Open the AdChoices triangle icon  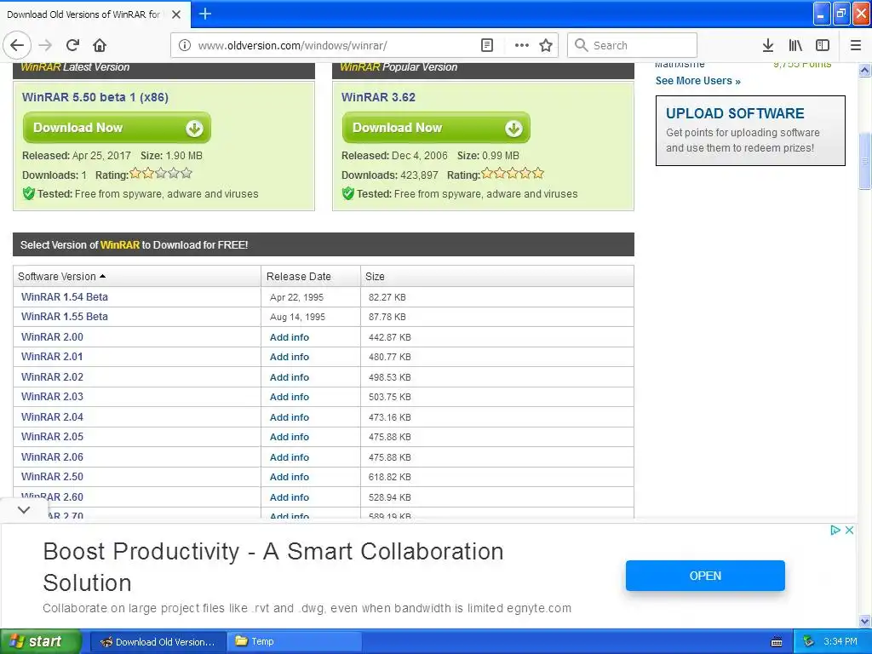(x=835, y=530)
